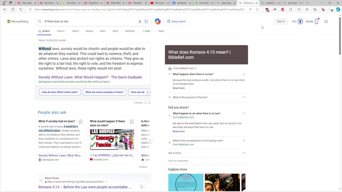This screenshot has height=192, width=342.
Task: Click the Sign in button
Action: pos(281,21)
